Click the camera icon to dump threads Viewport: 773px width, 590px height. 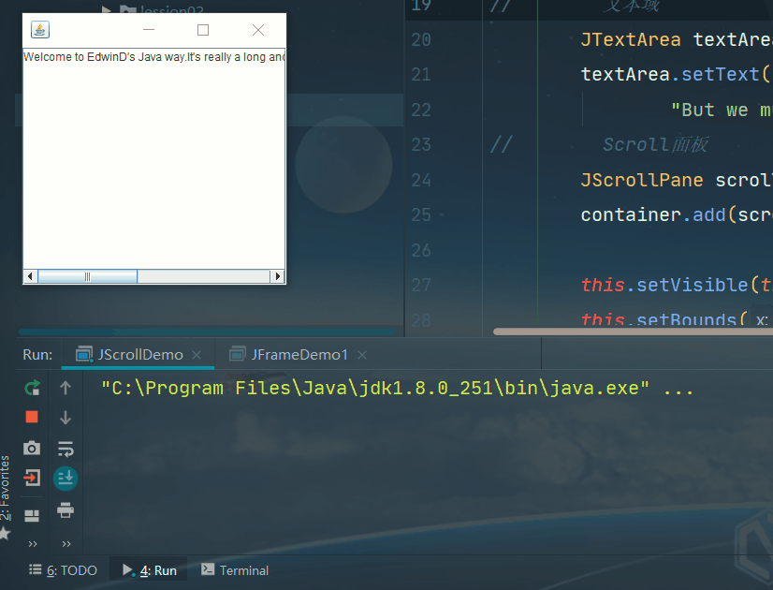32,448
